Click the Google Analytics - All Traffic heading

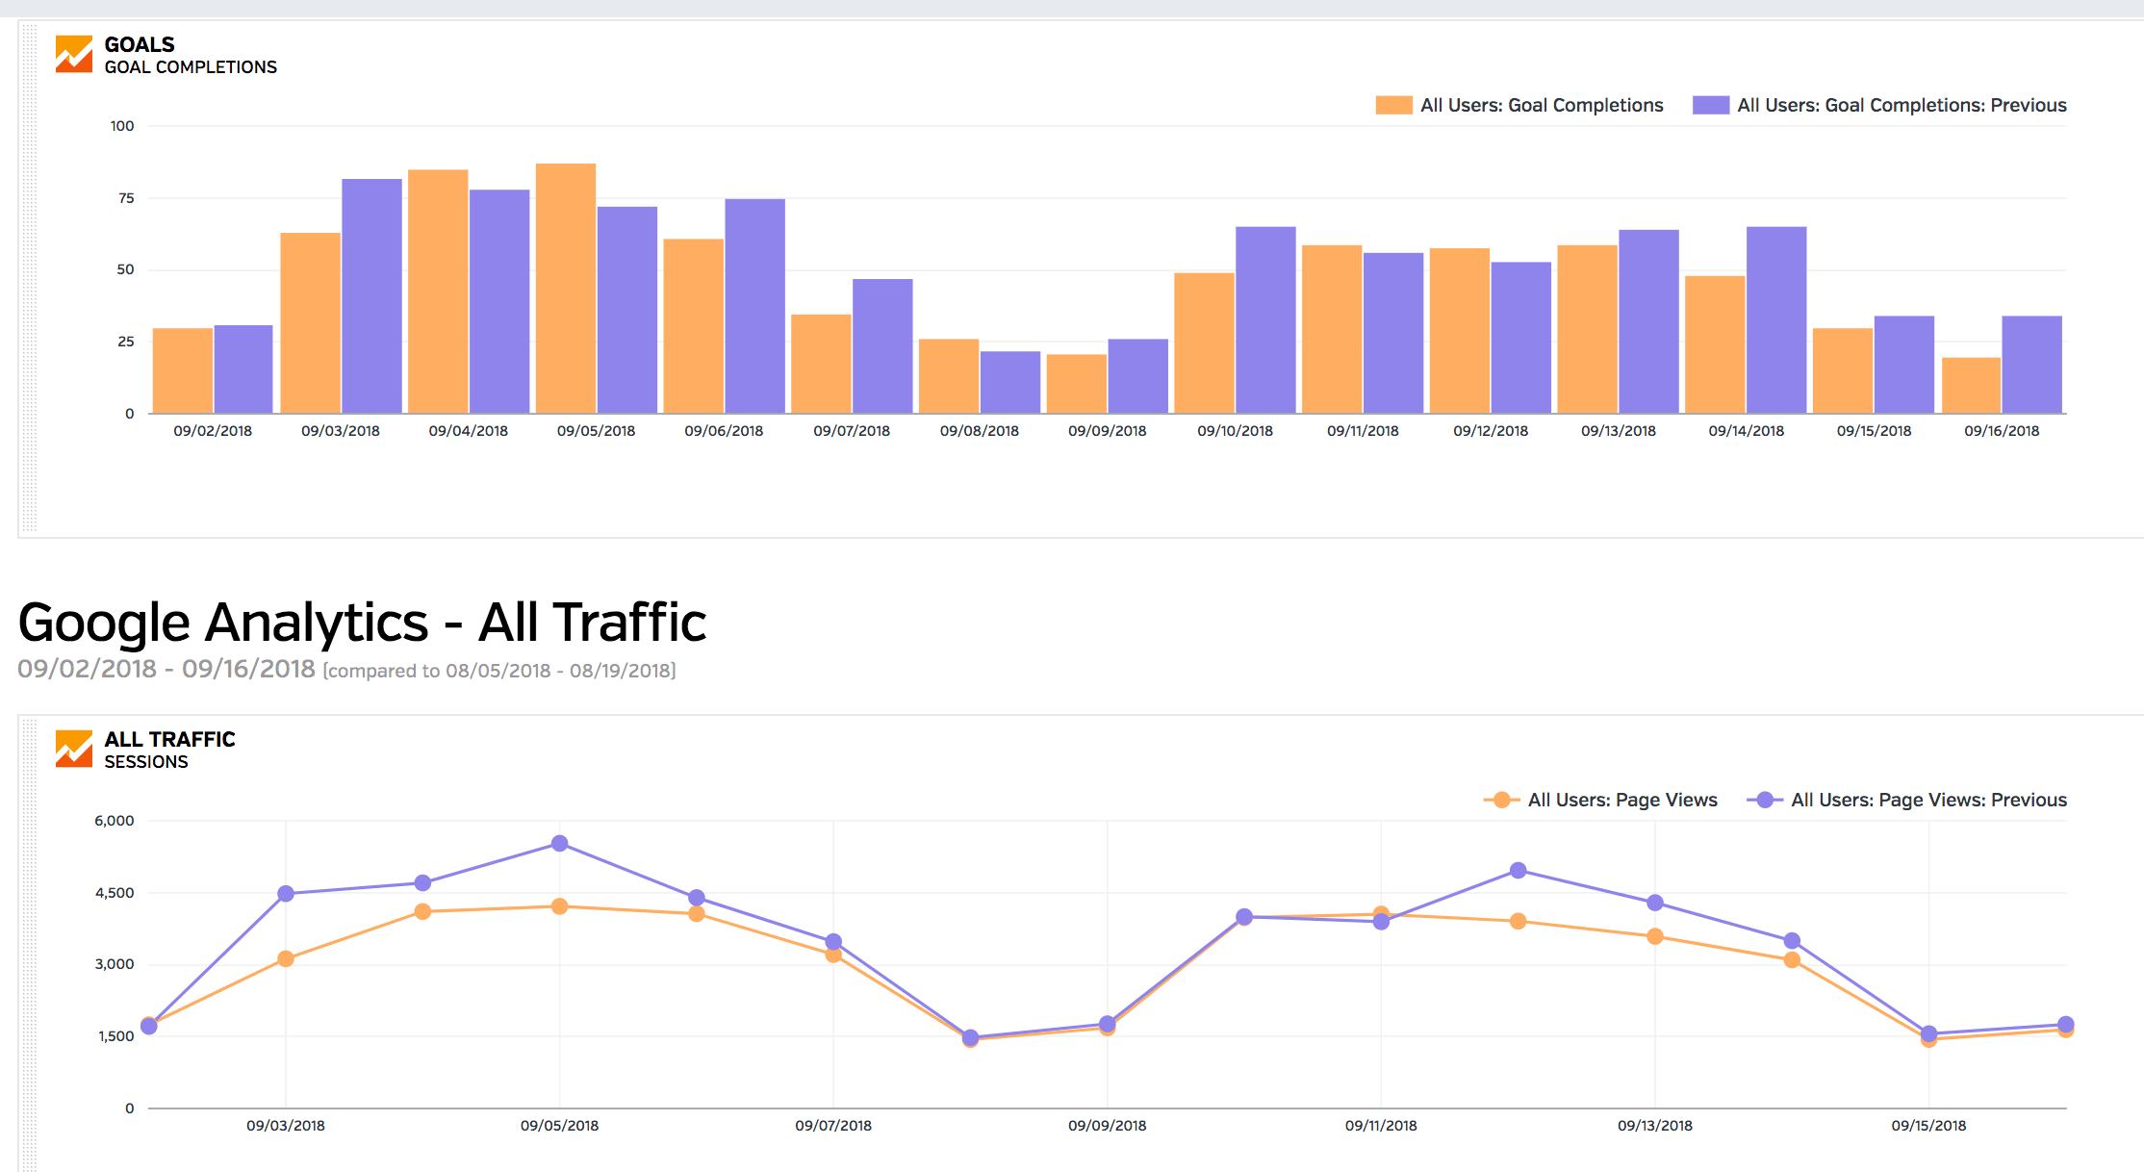tap(362, 622)
